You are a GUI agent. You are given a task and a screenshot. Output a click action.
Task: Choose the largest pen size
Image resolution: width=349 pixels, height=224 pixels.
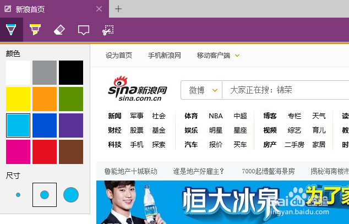[71, 195]
